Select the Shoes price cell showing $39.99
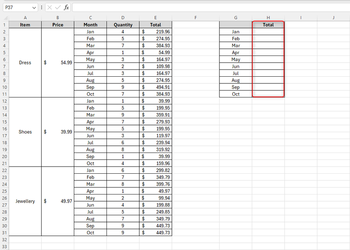This screenshot has height=250, width=350. [x=57, y=132]
